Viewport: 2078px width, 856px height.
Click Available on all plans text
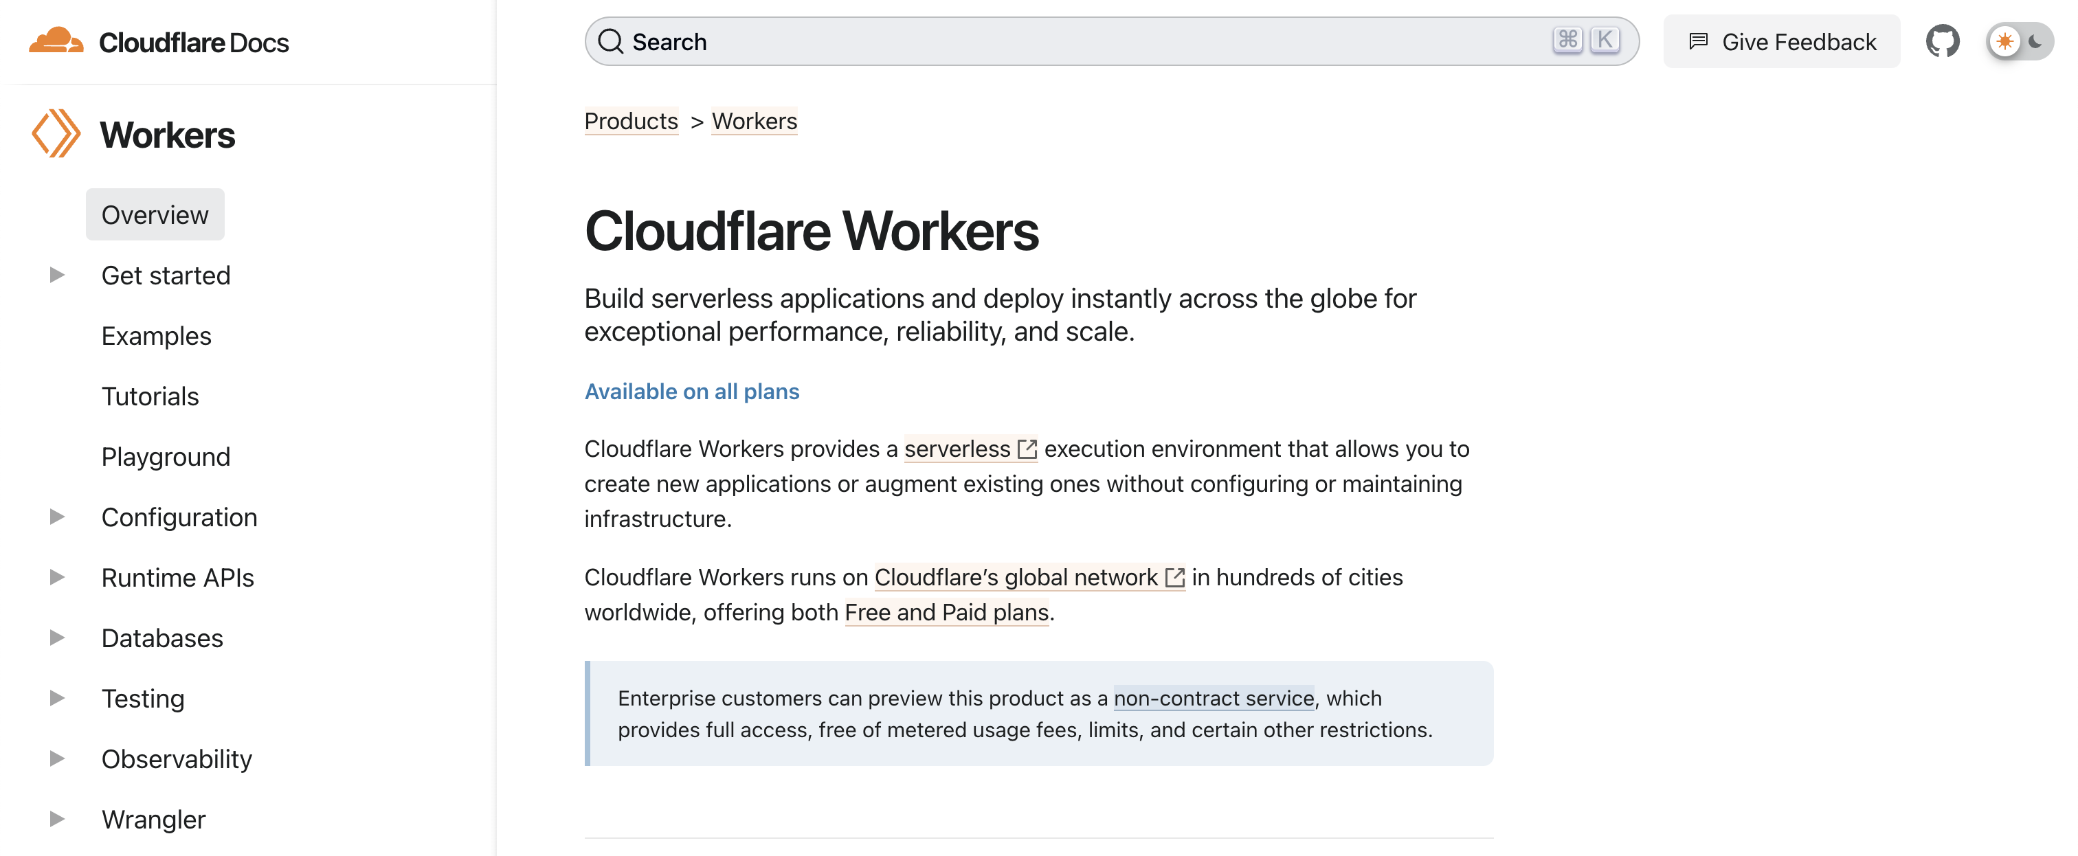coord(692,392)
